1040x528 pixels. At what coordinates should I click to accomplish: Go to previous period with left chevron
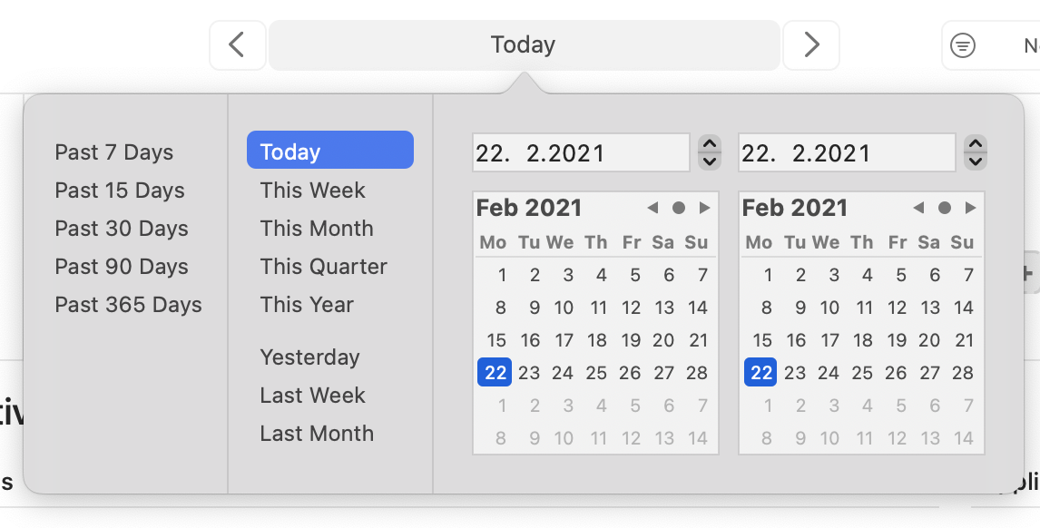238,45
